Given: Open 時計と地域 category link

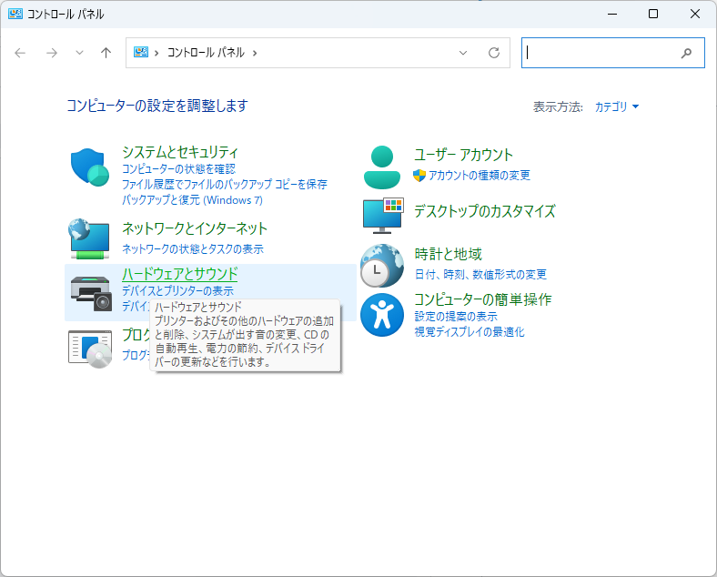Looking at the screenshot, I should [x=448, y=254].
